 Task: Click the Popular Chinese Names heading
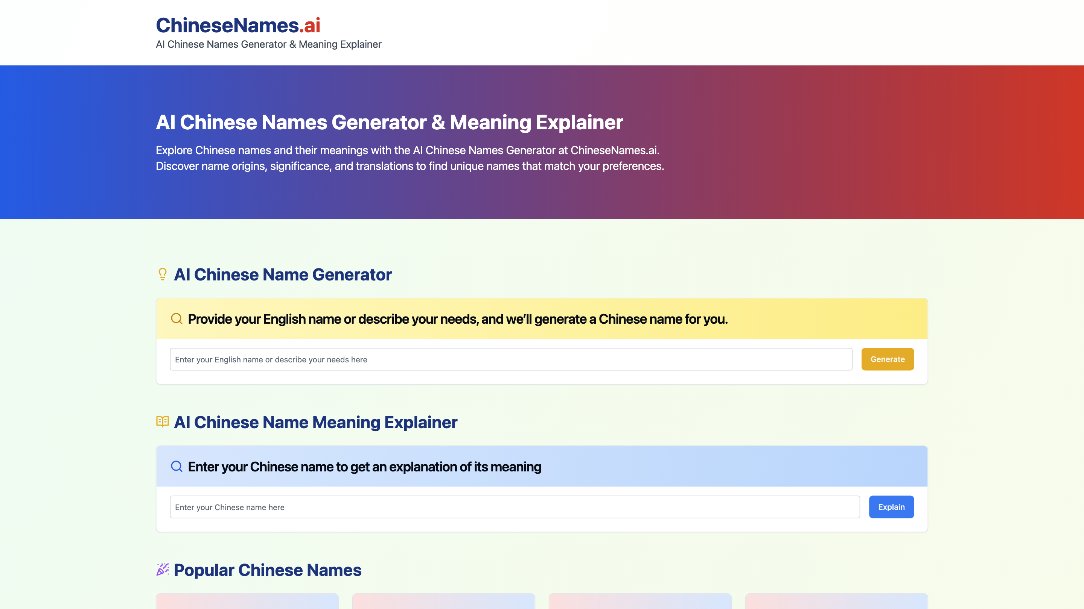point(268,570)
